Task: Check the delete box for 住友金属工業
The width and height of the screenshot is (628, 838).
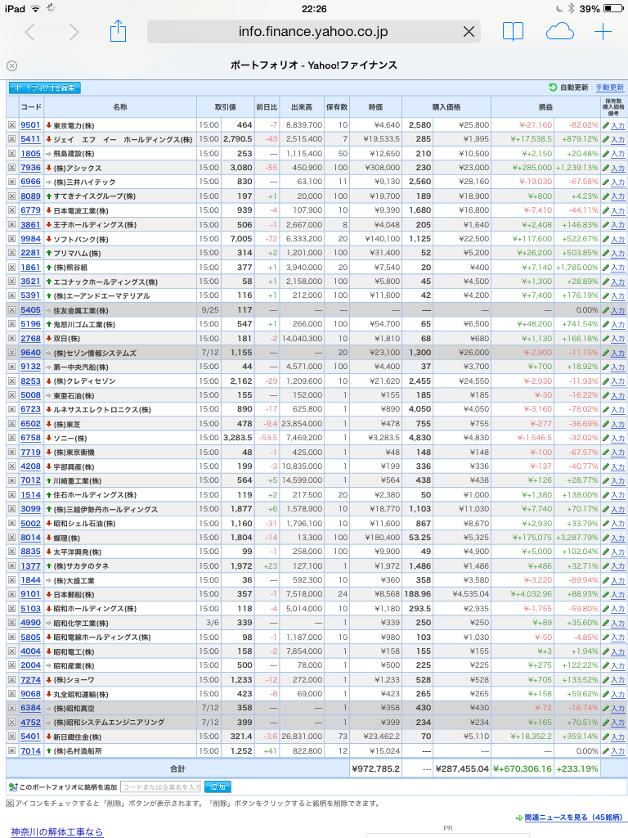Action: pos(11,310)
